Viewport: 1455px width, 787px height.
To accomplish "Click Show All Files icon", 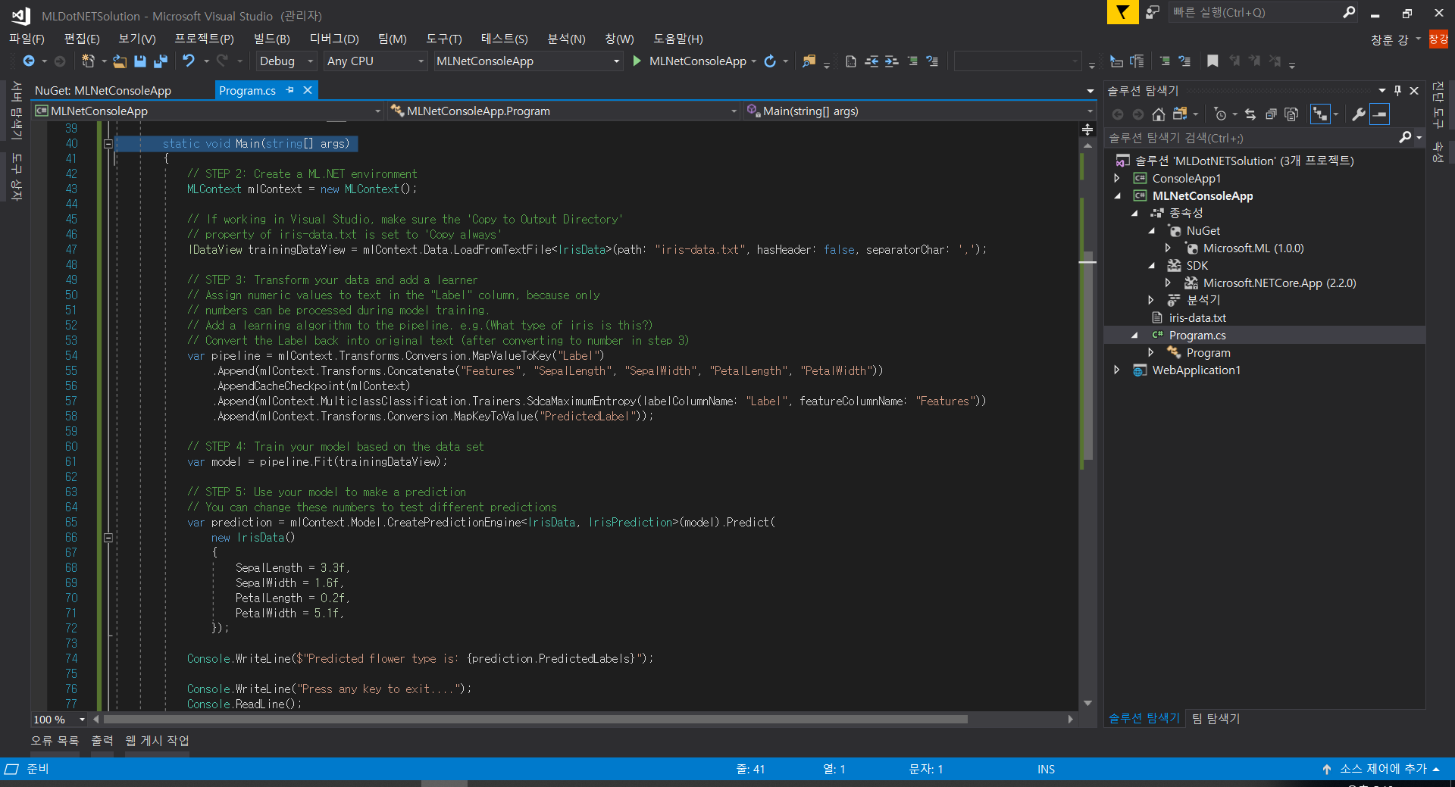I will [x=1291, y=114].
